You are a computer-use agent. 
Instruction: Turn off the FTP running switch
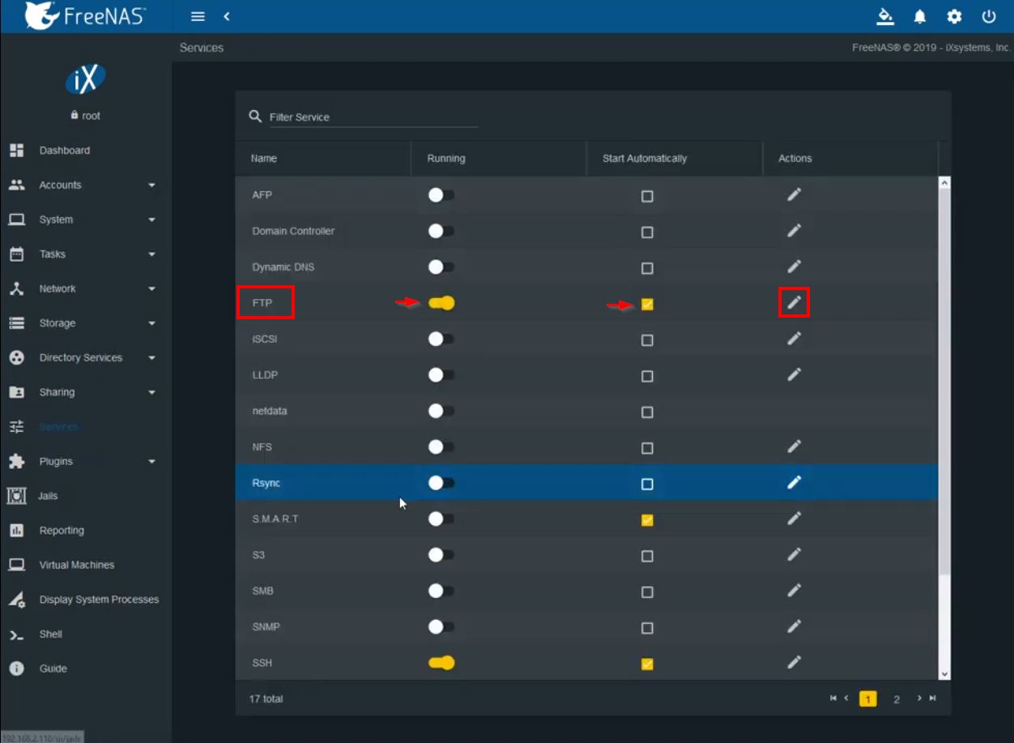pyautogui.click(x=441, y=303)
